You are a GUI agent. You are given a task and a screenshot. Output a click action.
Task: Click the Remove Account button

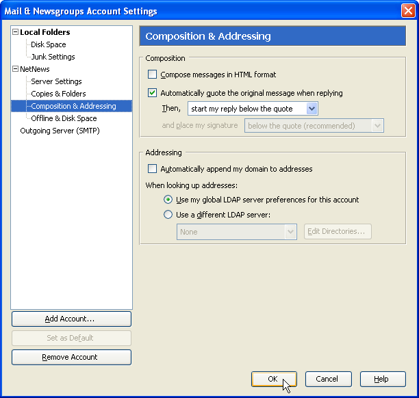click(x=71, y=357)
